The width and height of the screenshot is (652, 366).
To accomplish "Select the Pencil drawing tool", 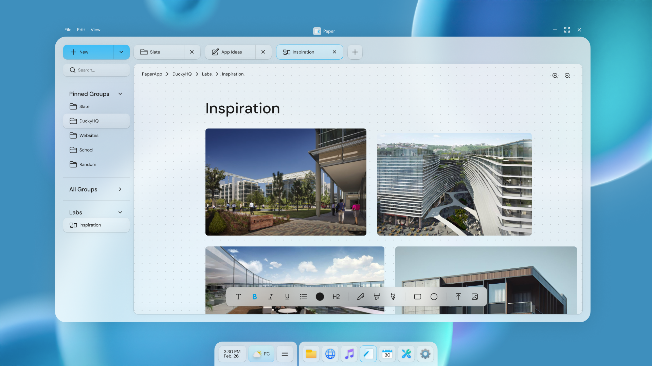I will 361,297.
